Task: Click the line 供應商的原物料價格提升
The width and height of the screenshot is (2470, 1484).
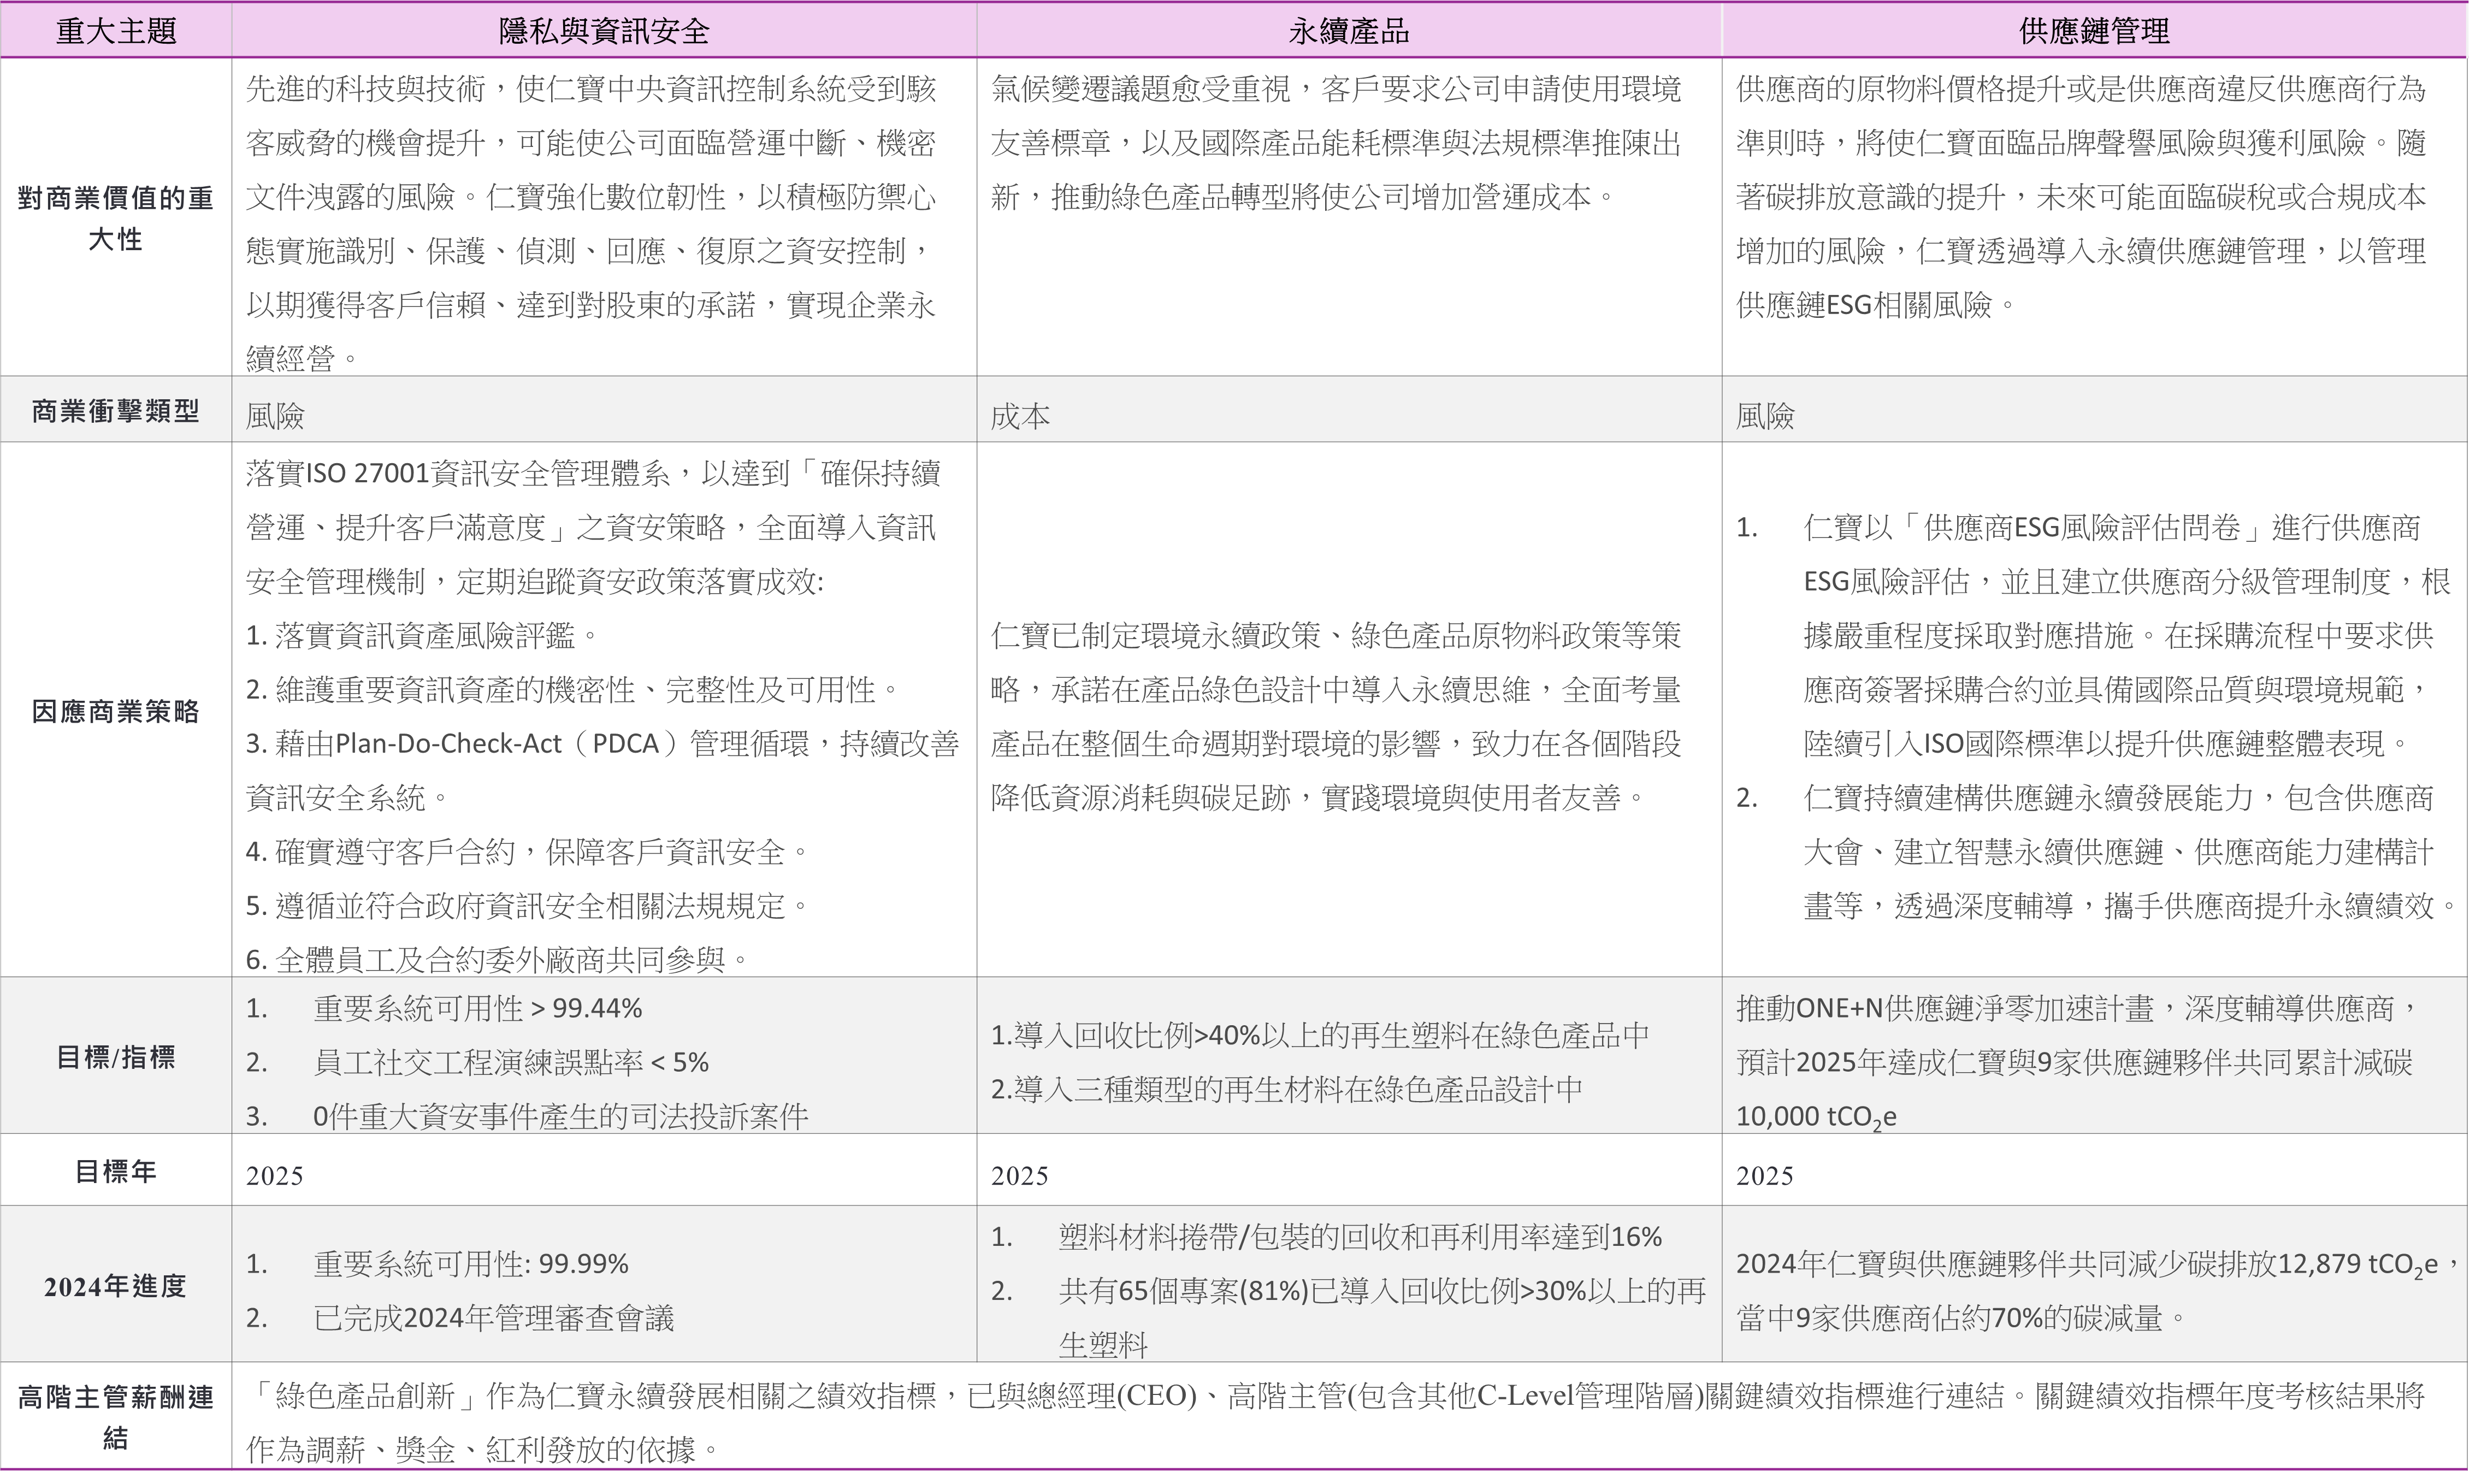Action: pos(2081,89)
